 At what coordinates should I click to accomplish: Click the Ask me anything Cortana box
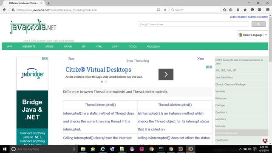click(x=42, y=149)
